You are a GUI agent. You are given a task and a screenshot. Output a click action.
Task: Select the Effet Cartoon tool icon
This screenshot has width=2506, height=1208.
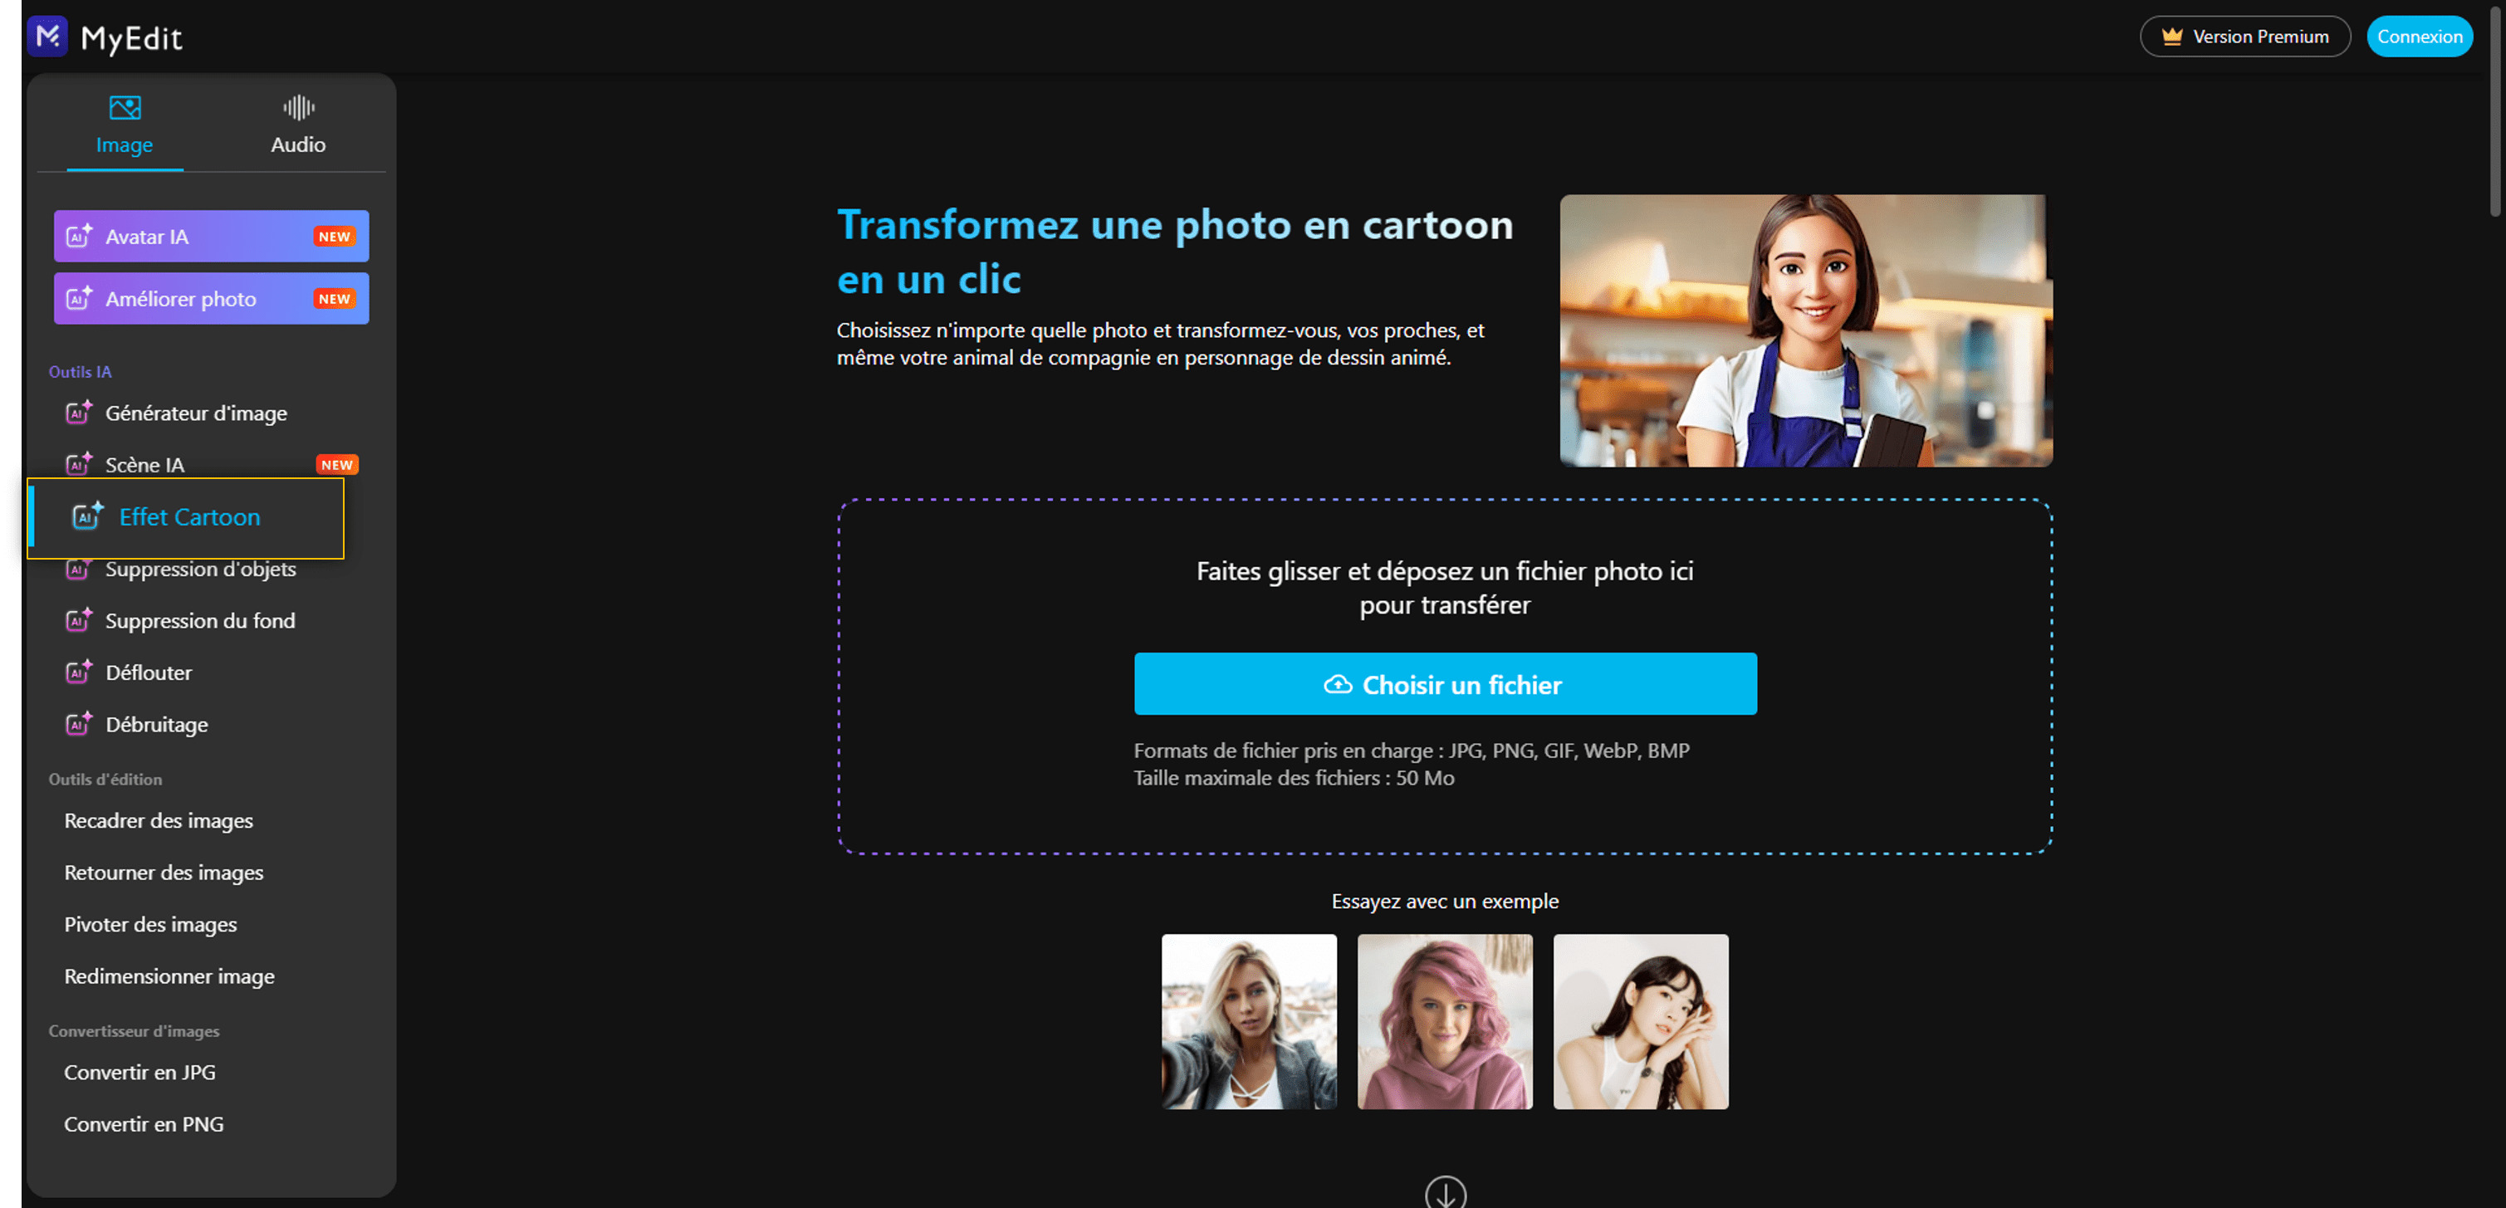coord(85,516)
